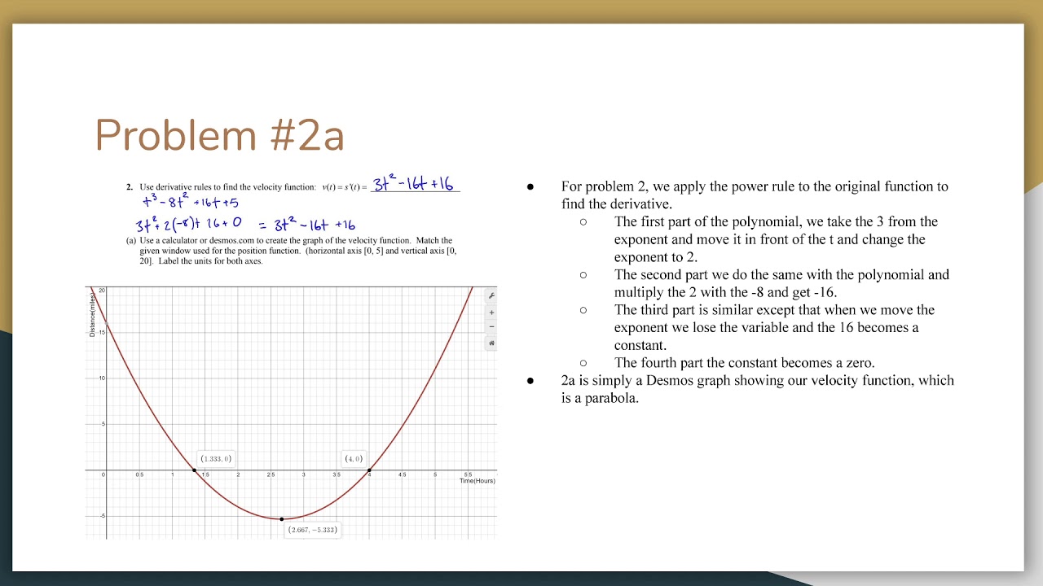
Task: Zoom in with the Desmos plus button
Action: pos(491,313)
